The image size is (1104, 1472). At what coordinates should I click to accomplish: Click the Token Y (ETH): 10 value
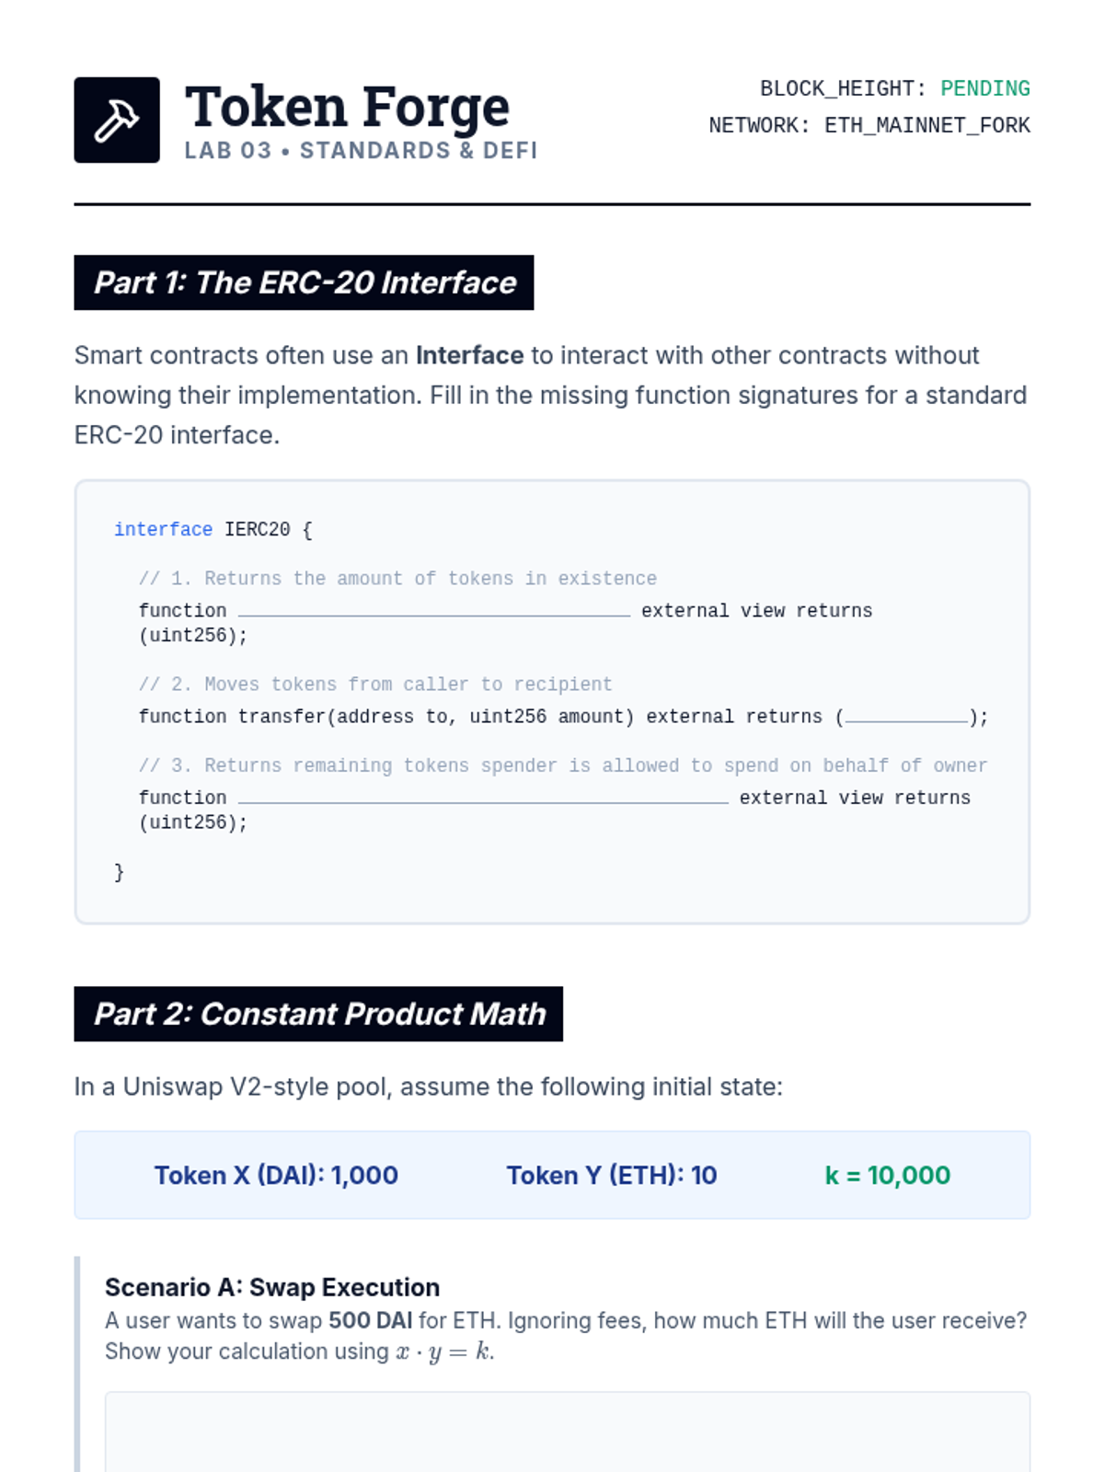click(611, 1176)
